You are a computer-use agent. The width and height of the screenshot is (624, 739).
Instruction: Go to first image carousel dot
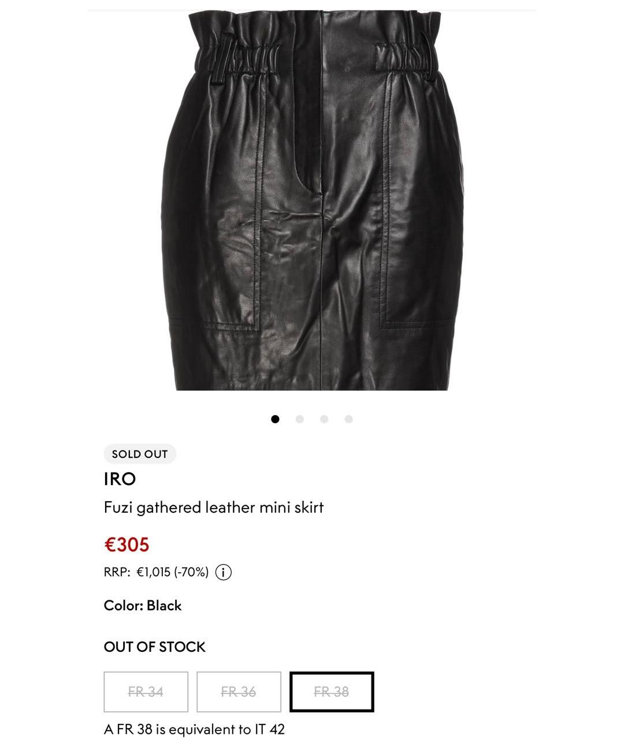coord(275,419)
